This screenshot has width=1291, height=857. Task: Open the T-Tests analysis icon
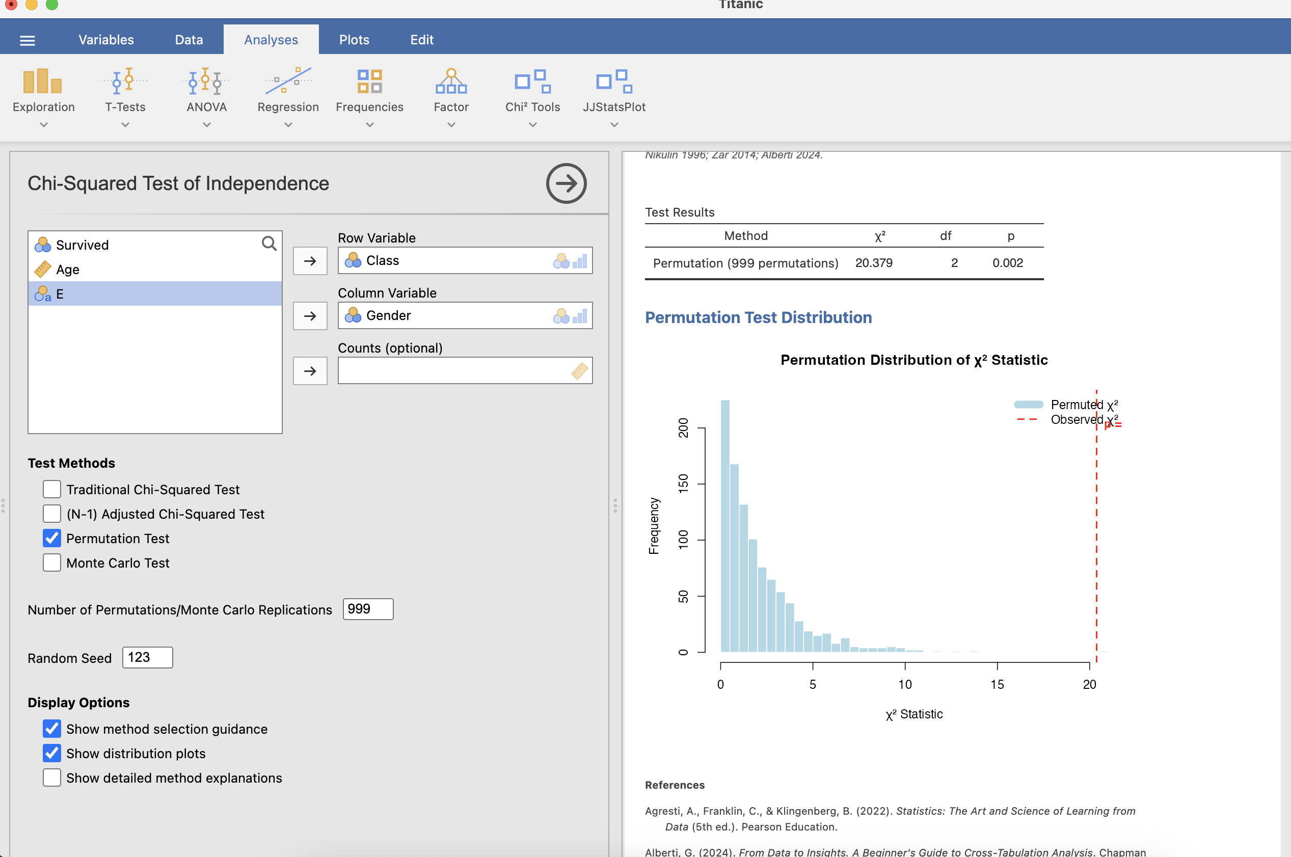point(125,82)
